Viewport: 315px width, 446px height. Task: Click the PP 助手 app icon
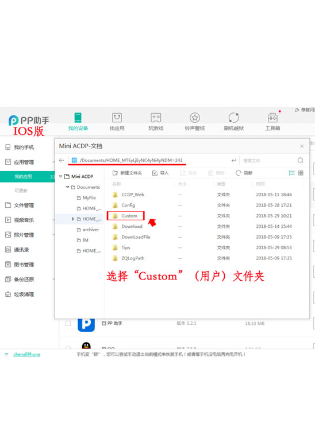(x=86, y=325)
